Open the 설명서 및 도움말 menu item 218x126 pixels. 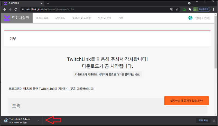tap(81, 18)
